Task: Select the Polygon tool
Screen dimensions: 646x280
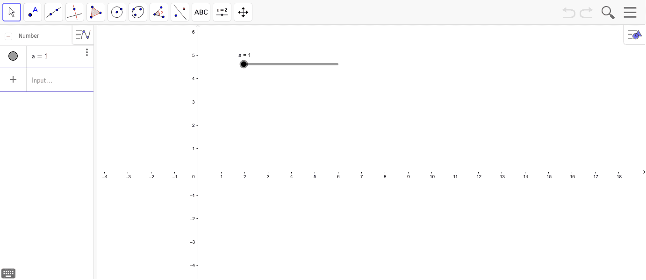Action: (x=96, y=12)
